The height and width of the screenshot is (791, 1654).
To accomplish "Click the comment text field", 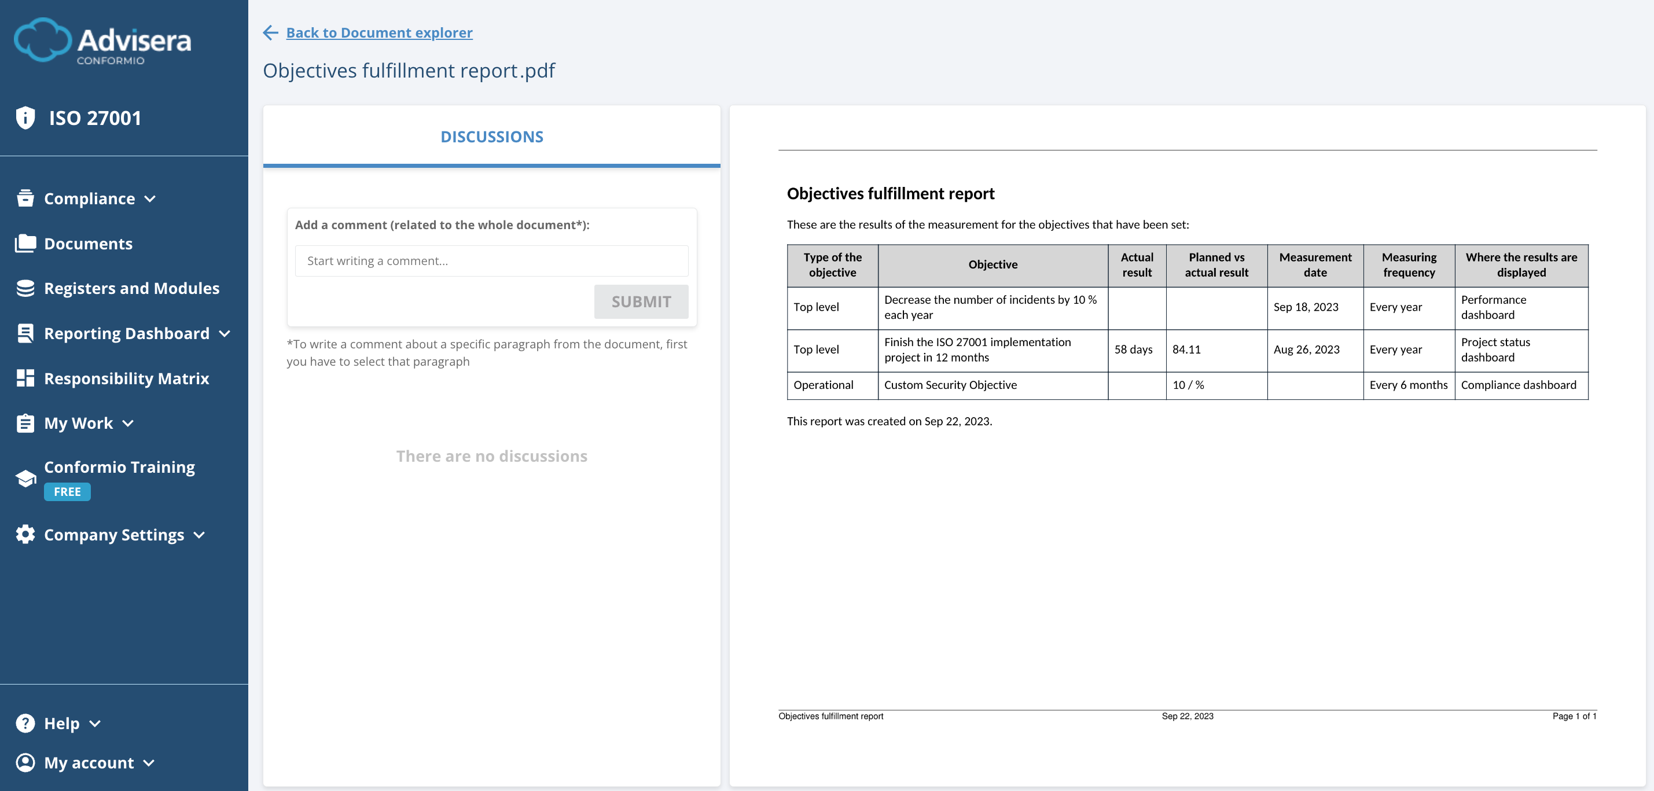I will coord(491,260).
